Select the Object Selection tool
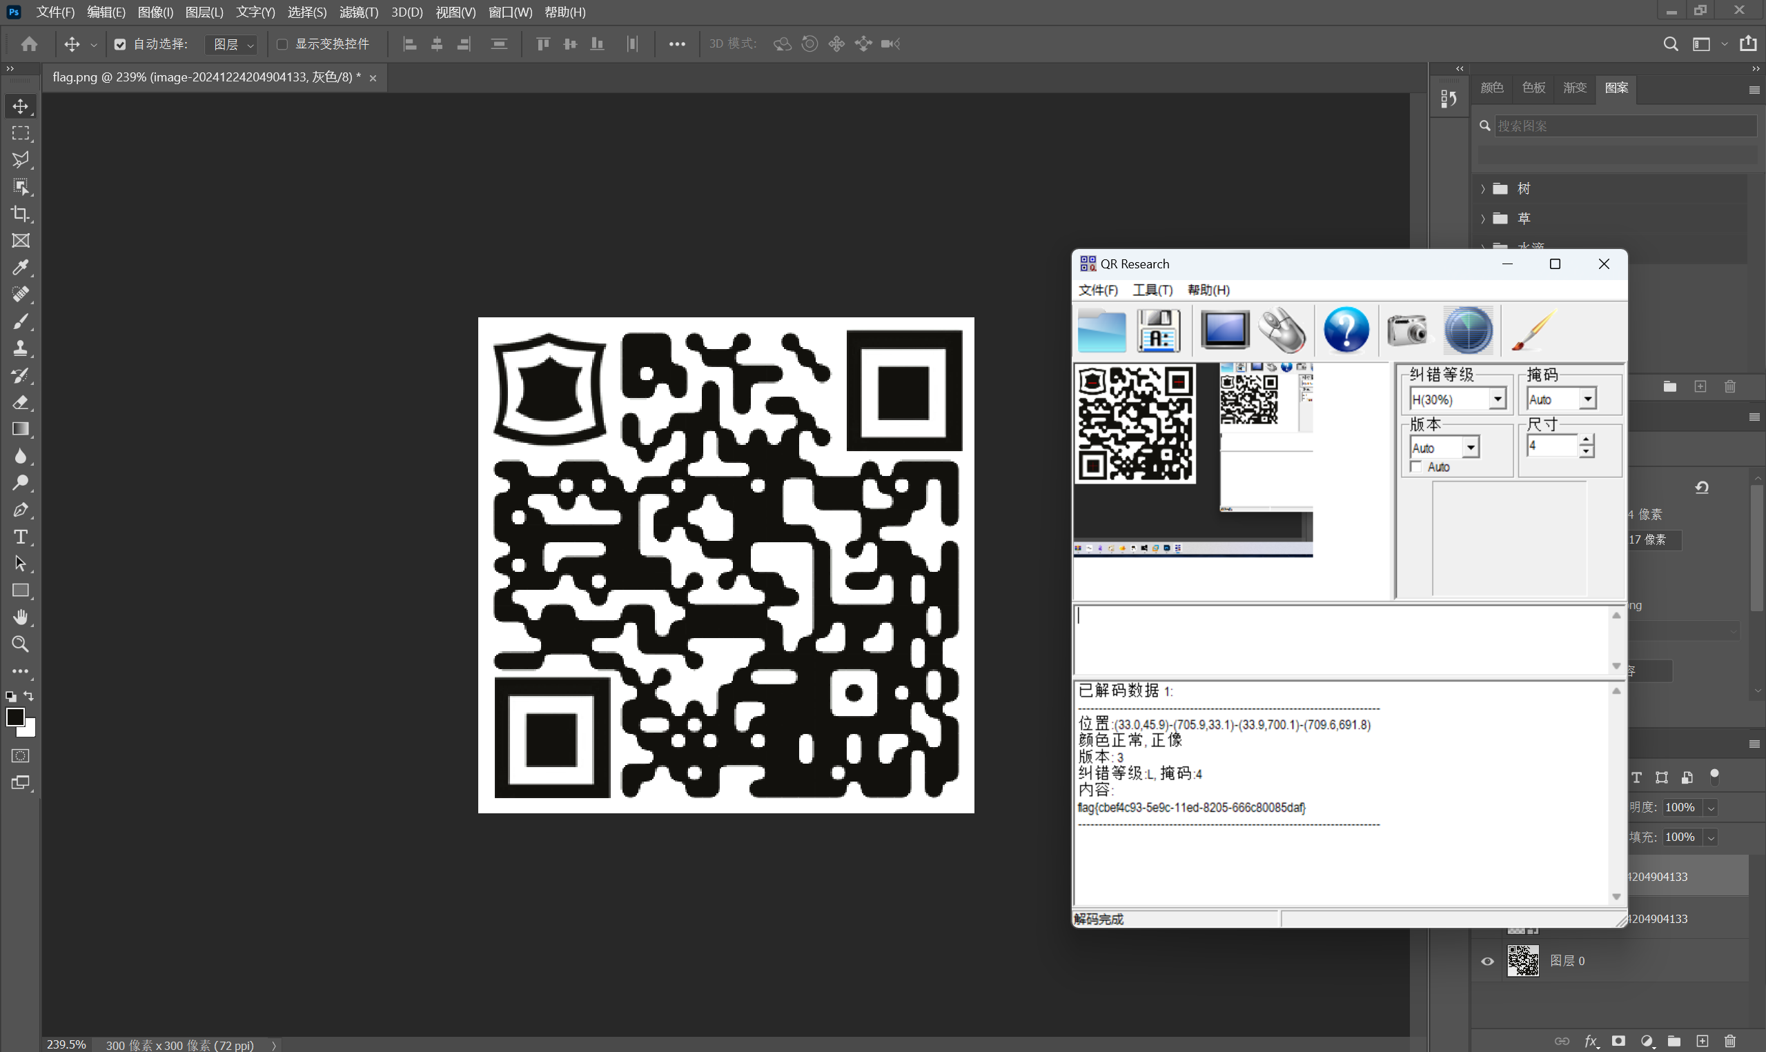The image size is (1766, 1052). click(x=21, y=187)
